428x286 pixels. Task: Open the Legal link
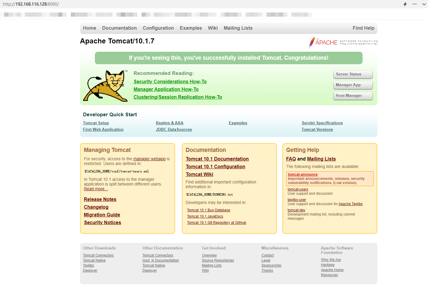pyautogui.click(x=266, y=260)
